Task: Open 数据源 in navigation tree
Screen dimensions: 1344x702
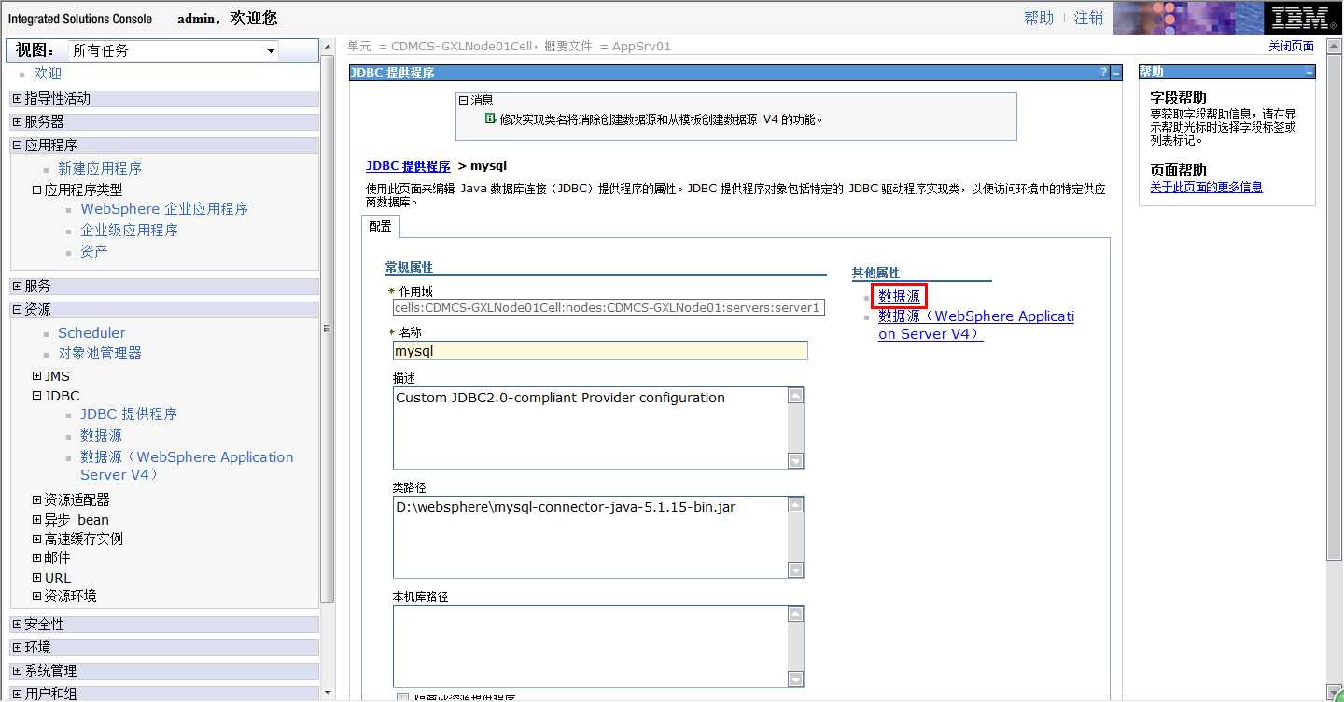Action: tap(101, 435)
